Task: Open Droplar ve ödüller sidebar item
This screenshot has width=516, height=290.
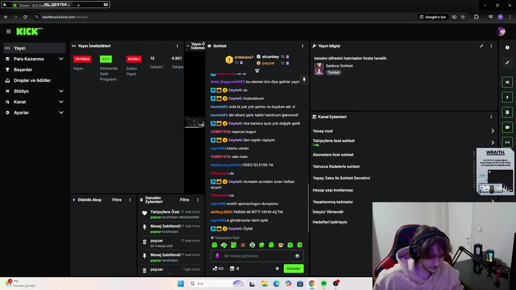Action: pos(34,80)
